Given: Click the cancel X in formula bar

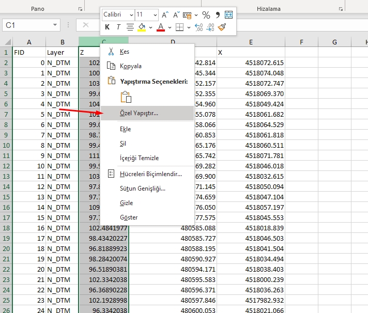Looking at the screenshot, I should tap(86, 25).
